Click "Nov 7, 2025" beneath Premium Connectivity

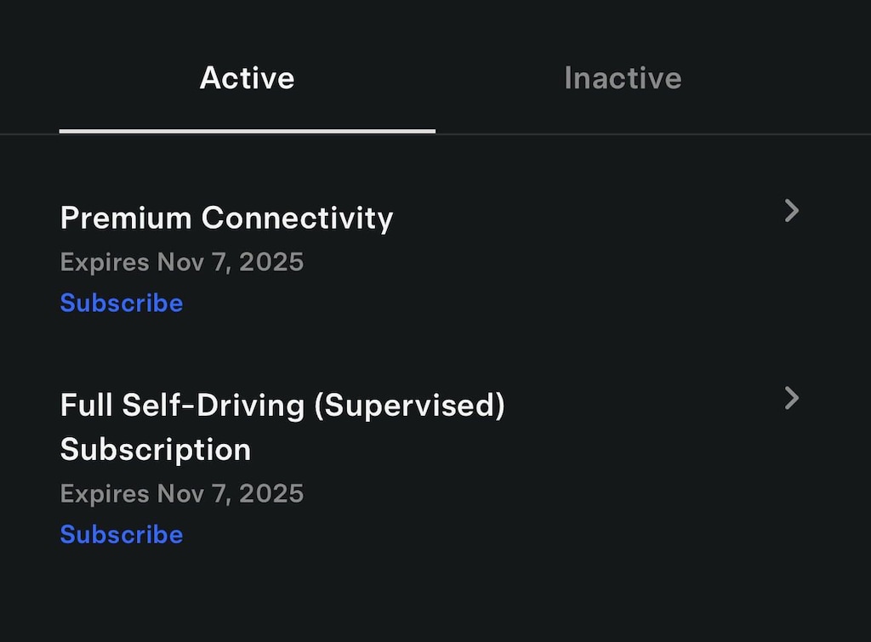pyautogui.click(x=231, y=262)
